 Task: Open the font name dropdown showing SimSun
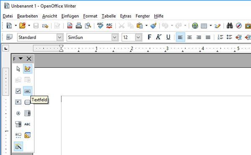coord(115,37)
